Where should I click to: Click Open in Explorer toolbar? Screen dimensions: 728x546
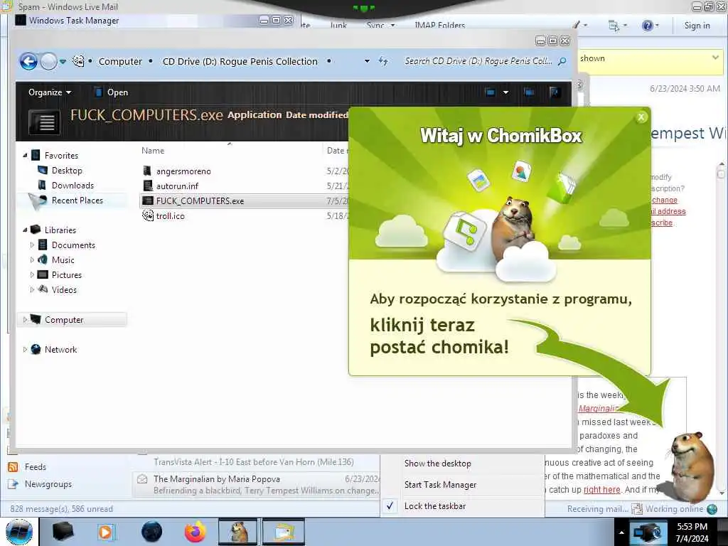tap(112, 92)
